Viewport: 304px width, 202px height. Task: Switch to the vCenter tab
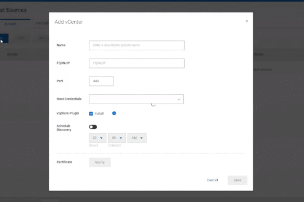click(10, 24)
